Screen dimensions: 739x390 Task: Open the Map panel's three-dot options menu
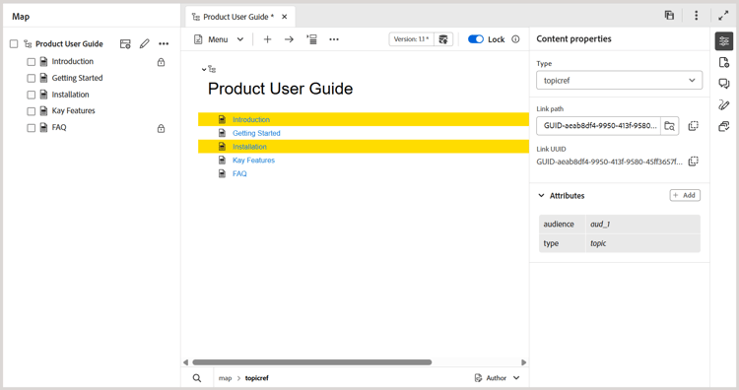coord(164,43)
